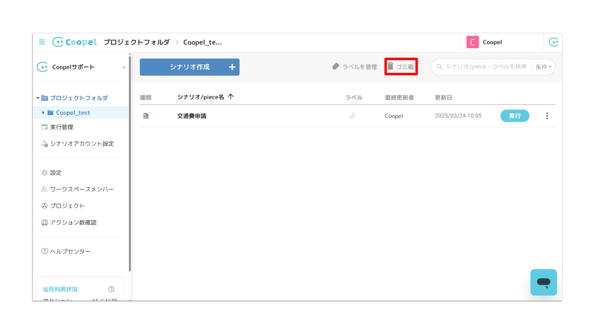Collapse the プロジェクトフォルダ tree node
Viewport: 595px width, 334px height.
(x=38, y=98)
